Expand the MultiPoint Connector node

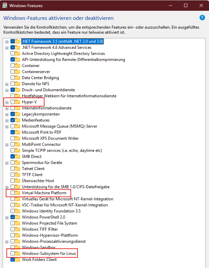pyautogui.click(x=7, y=145)
